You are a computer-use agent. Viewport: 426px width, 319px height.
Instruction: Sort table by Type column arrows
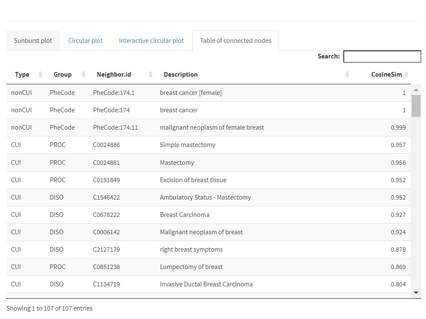click(x=40, y=75)
